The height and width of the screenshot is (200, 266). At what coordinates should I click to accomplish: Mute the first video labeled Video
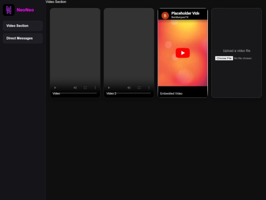(x=75, y=88)
